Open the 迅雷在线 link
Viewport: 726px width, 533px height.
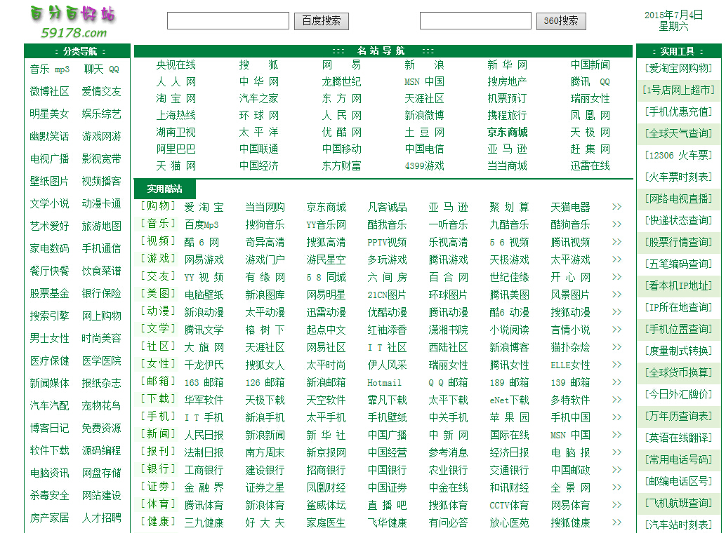(x=590, y=166)
